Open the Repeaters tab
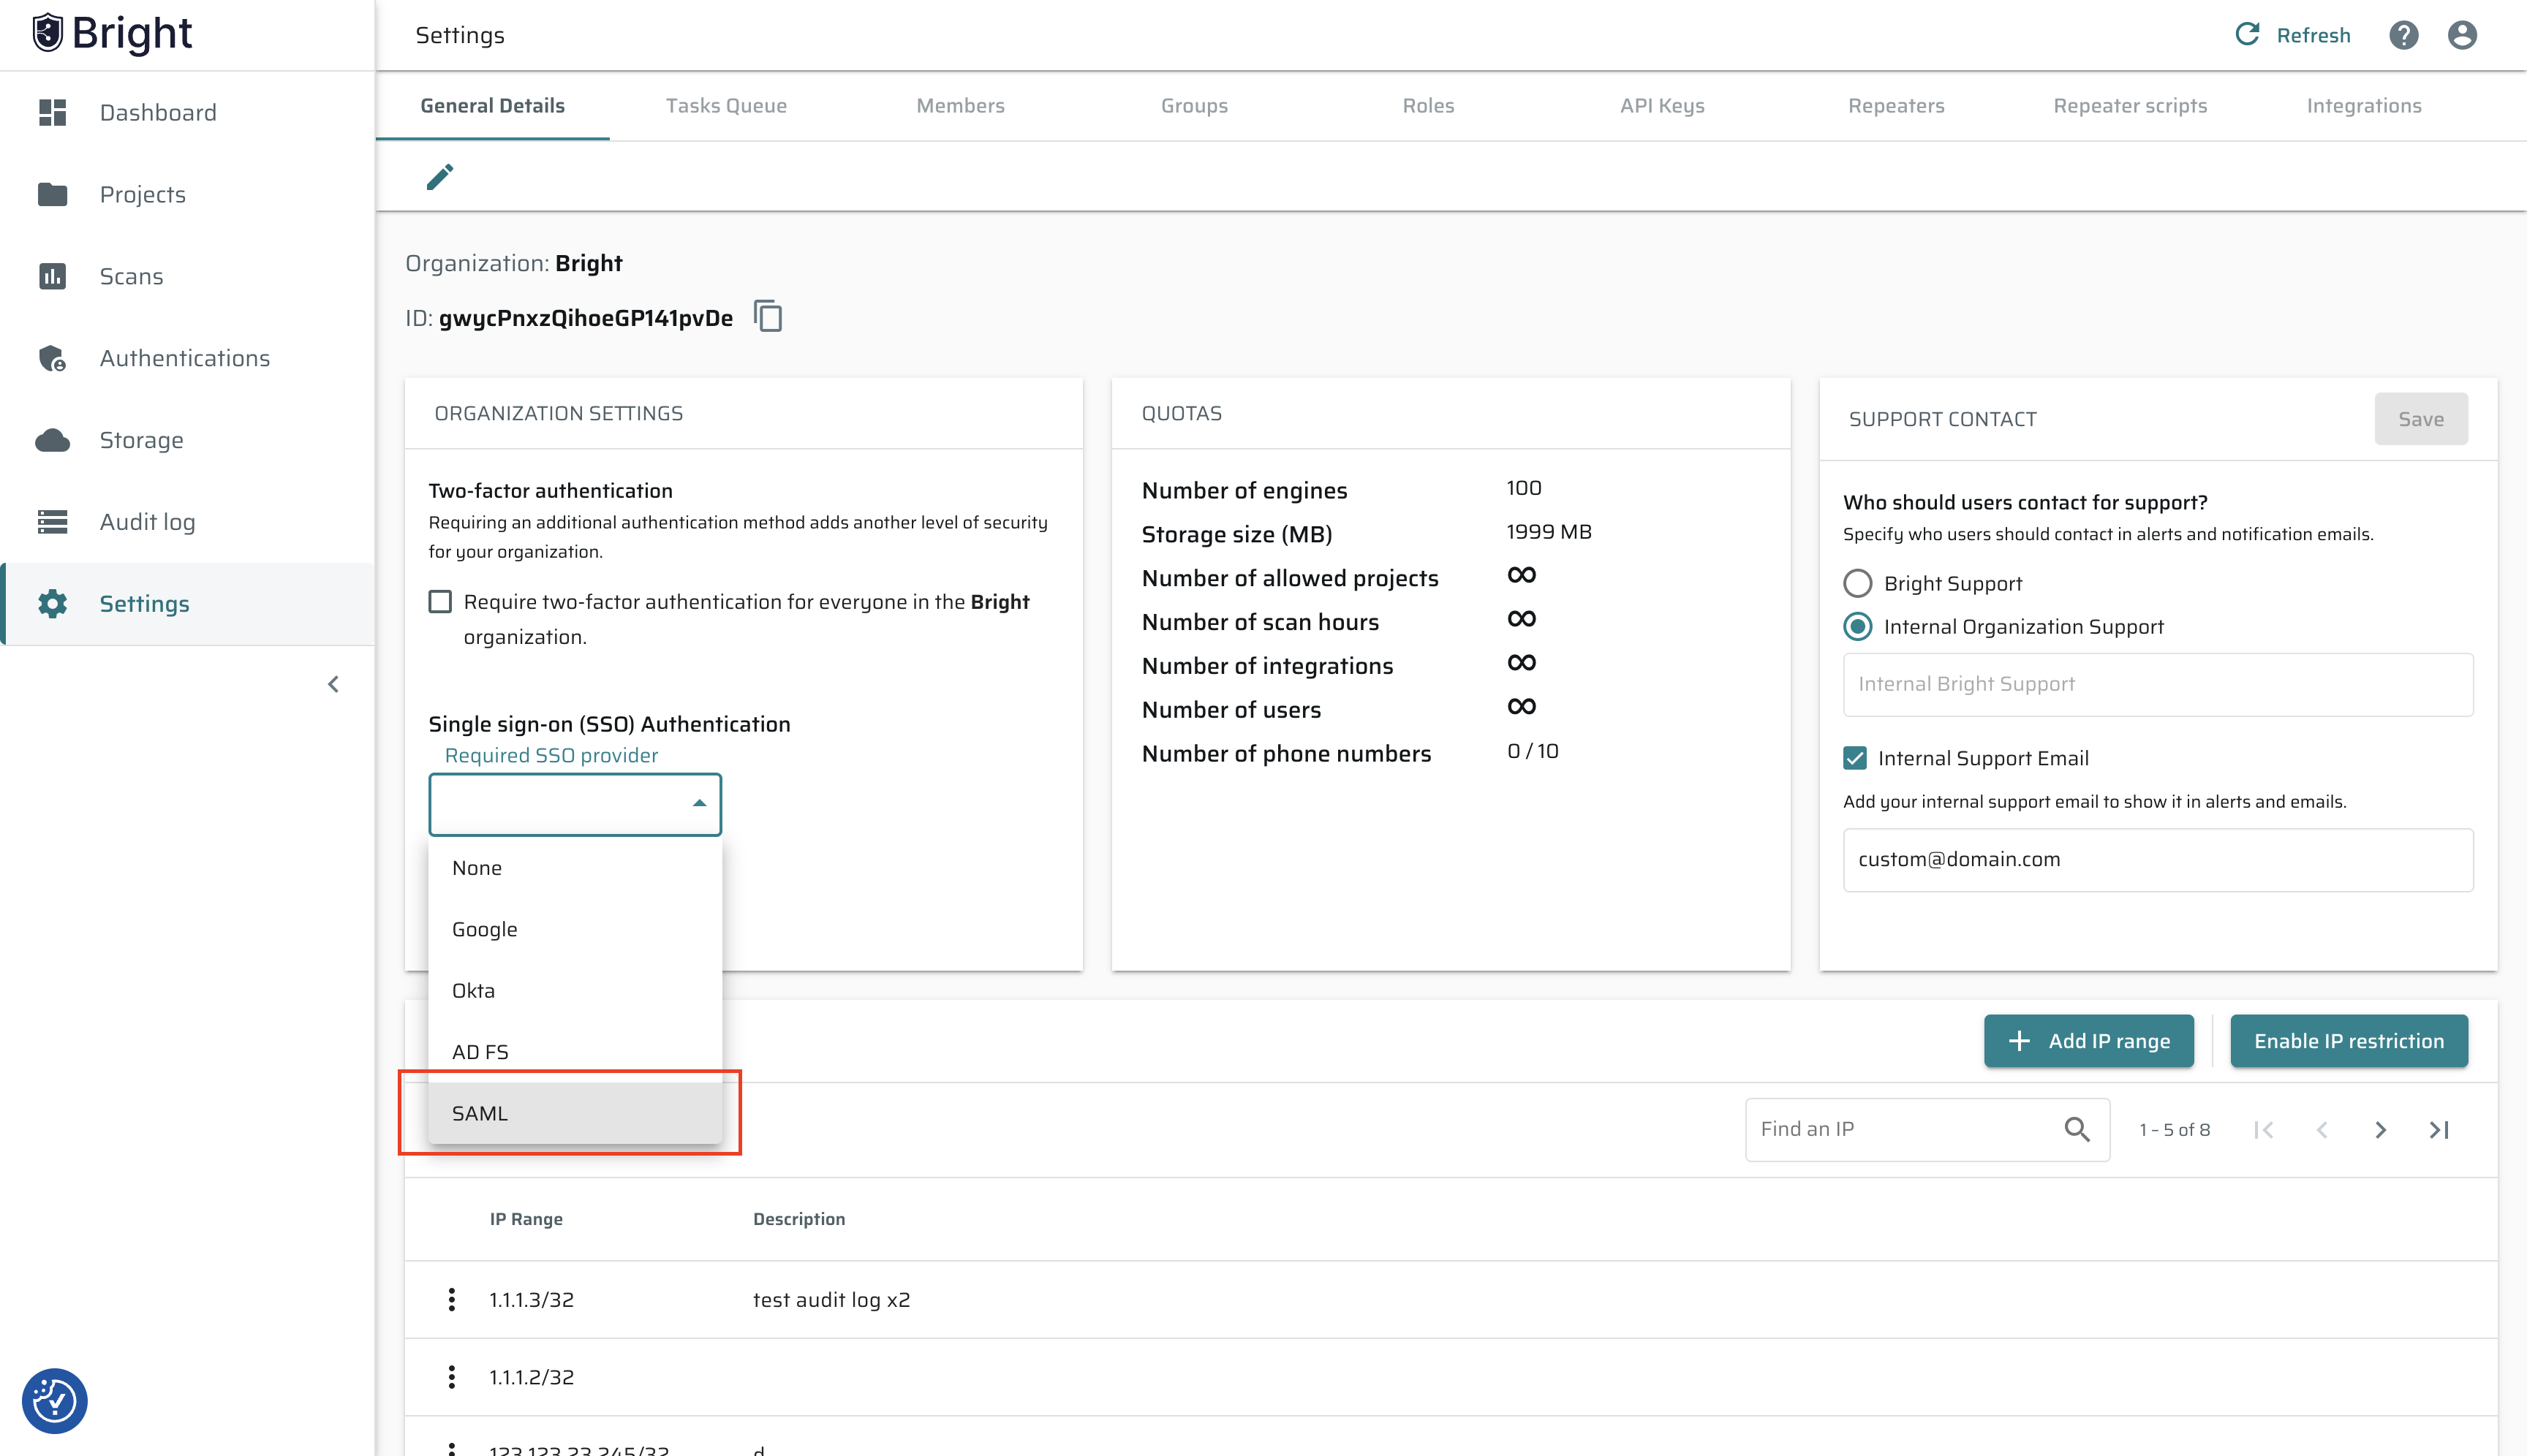Screen dimensions: 2527x1456 pos(1897,106)
